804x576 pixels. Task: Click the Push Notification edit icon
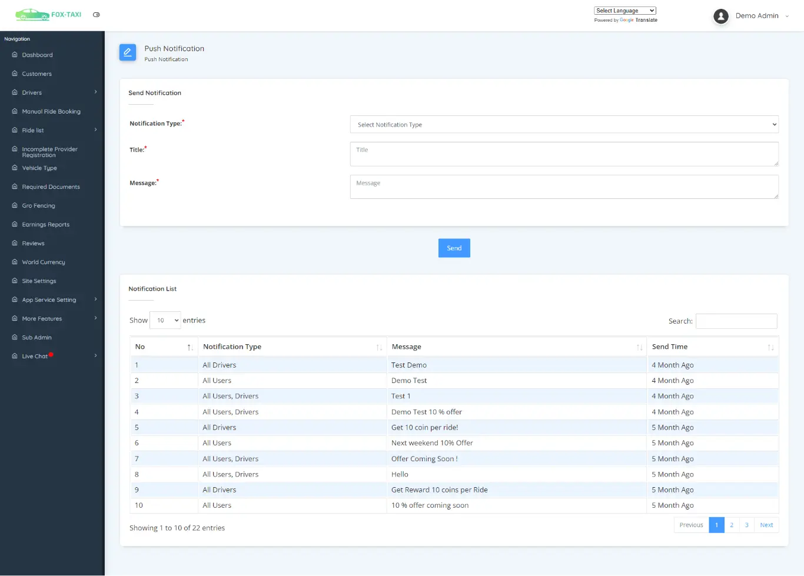pyautogui.click(x=128, y=52)
